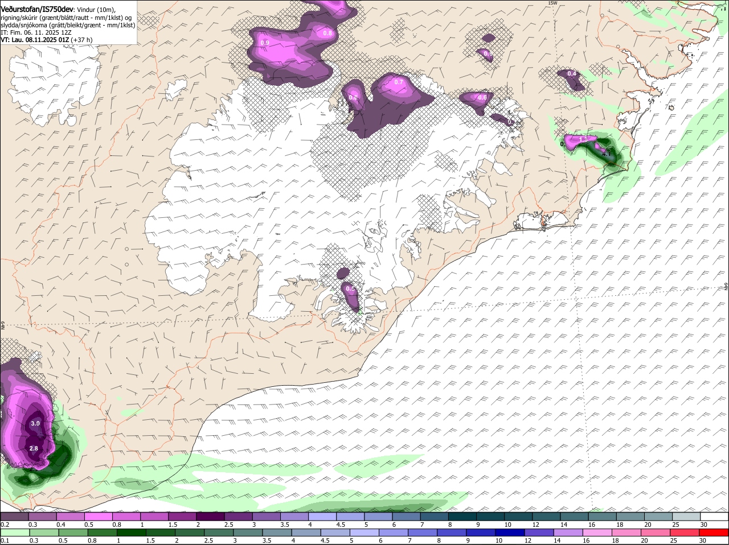Click the 2.8 precipitation value on the map
The image size is (729, 545).
point(34,448)
